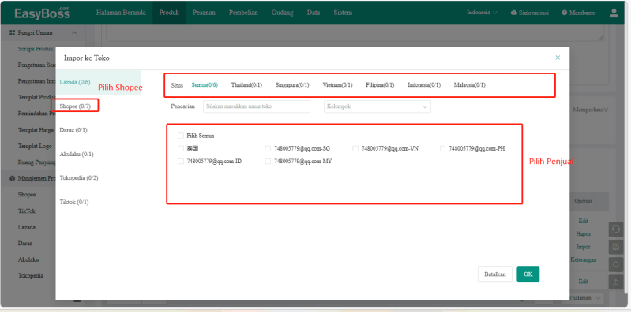Open the Kelompok dropdown
631x313 pixels.
click(377, 106)
